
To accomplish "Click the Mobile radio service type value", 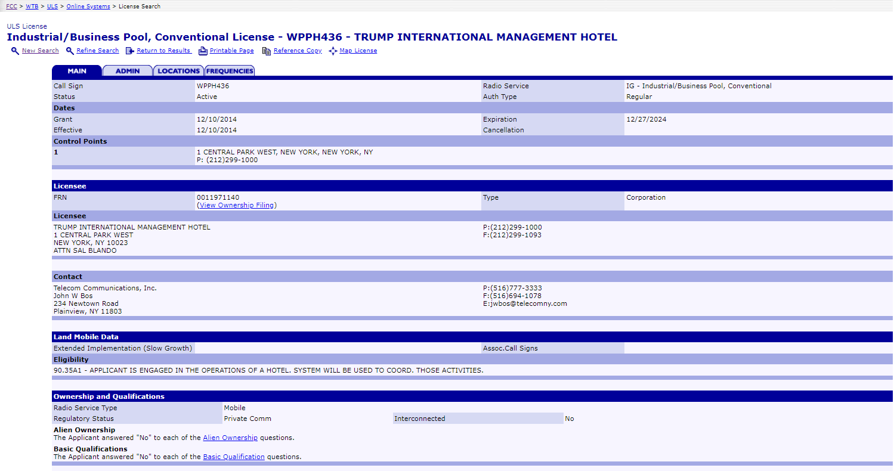I will point(234,408).
